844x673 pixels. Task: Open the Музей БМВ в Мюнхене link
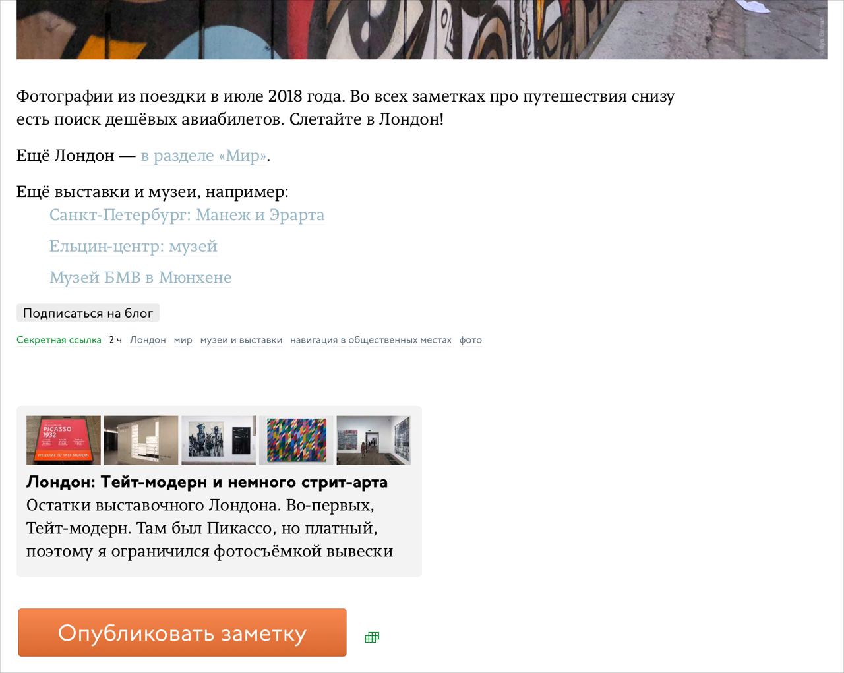[140, 278]
